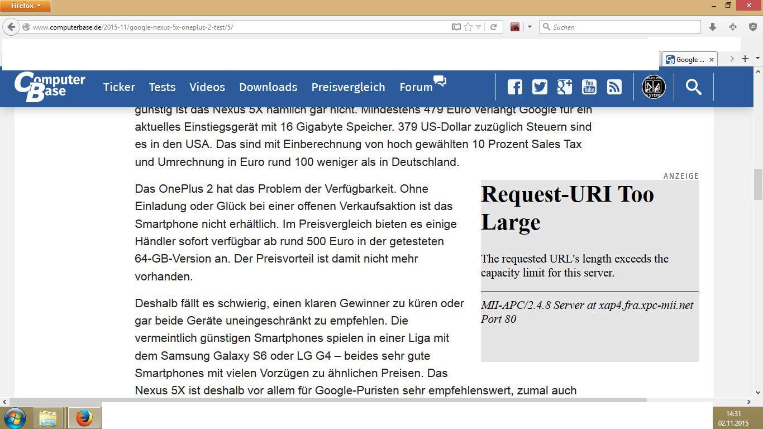Click the Firefox taskbar icon
The width and height of the screenshot is (763, 429).
(x=84, y=418)
